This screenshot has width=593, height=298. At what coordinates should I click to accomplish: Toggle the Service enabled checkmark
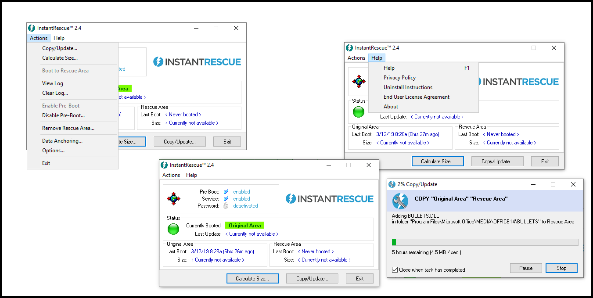226,199
